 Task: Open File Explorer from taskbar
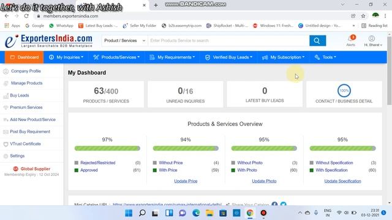[209, 213]
